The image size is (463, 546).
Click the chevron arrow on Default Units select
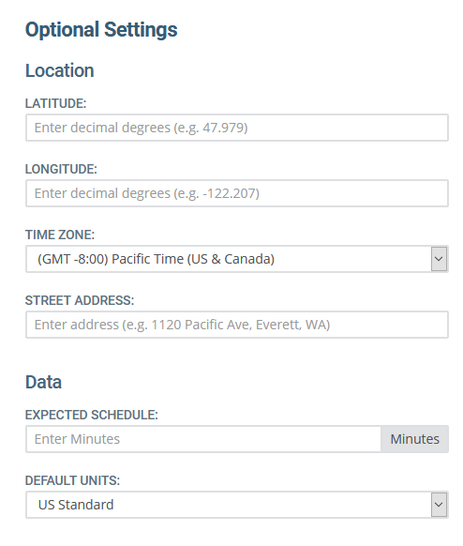point(439,505)
